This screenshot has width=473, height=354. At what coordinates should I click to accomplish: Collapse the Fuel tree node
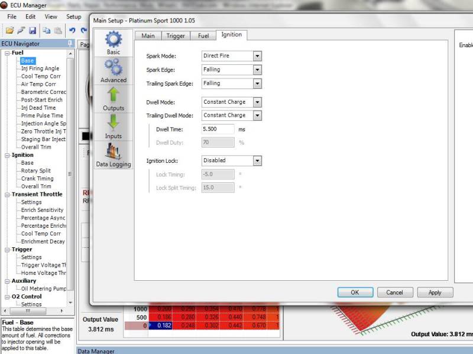7,53
